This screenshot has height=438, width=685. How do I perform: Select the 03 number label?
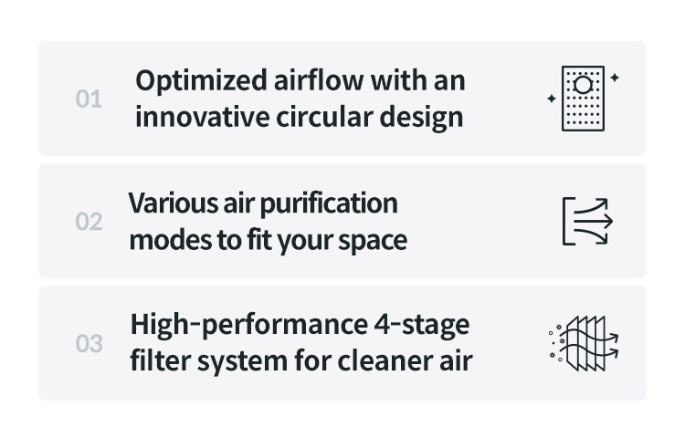pos(89,344)
